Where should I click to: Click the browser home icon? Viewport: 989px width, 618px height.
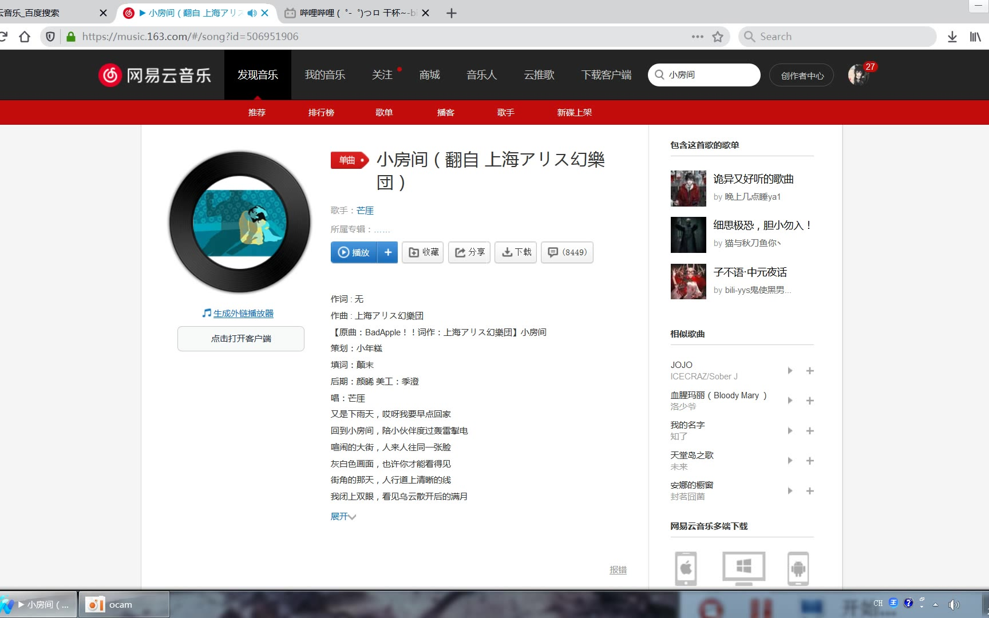pyautogui.click(x=24, y=37)
